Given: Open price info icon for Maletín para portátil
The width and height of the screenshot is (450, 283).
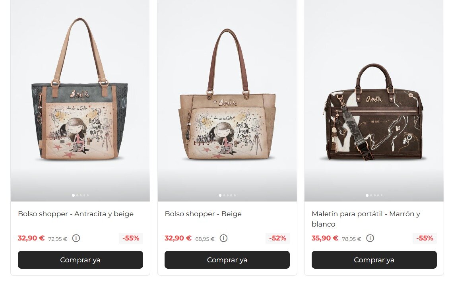Looking at the screenshot, I should [x=370, y=238].
